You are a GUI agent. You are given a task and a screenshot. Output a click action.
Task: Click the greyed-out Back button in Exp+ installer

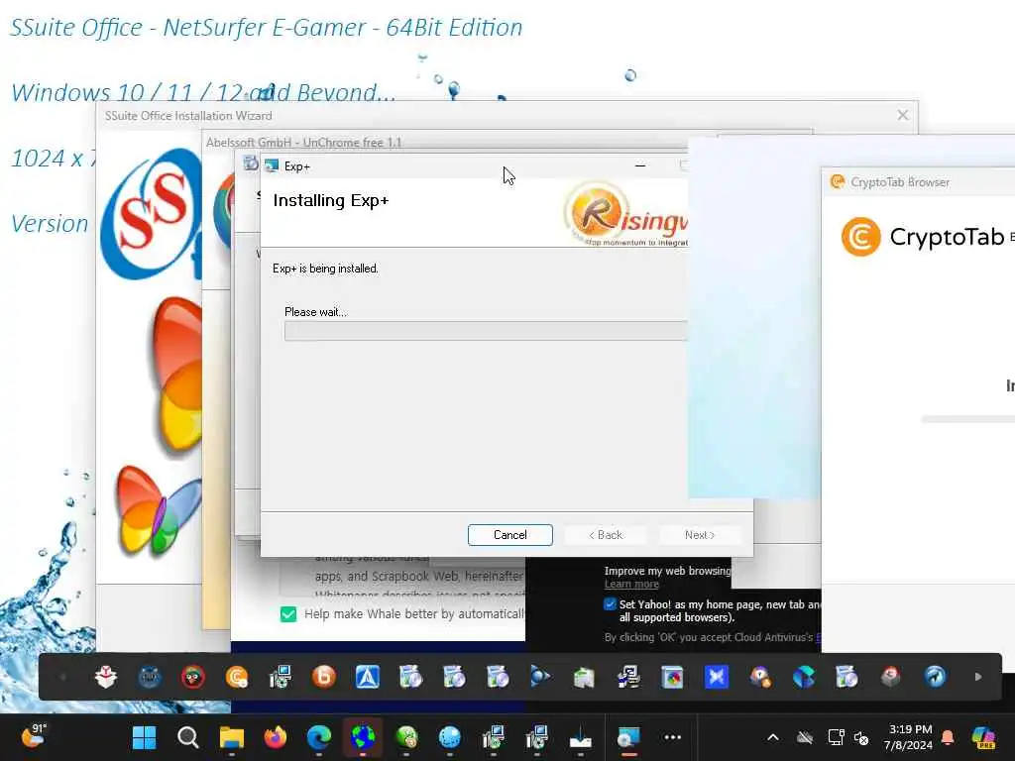606,535
